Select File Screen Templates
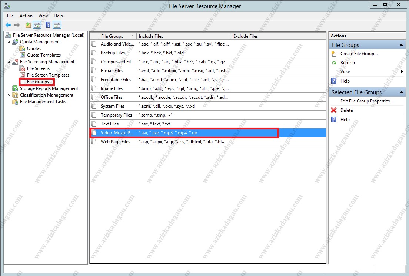409x276 pixels. coord(47,75)
